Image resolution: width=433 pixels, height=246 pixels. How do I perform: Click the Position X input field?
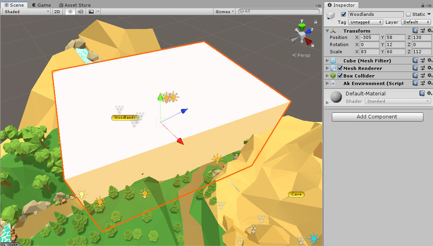point(370,37)
